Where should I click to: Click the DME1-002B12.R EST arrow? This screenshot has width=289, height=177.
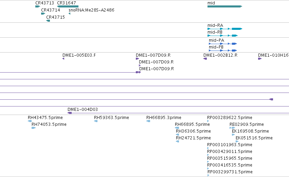(x=205, y=59)
